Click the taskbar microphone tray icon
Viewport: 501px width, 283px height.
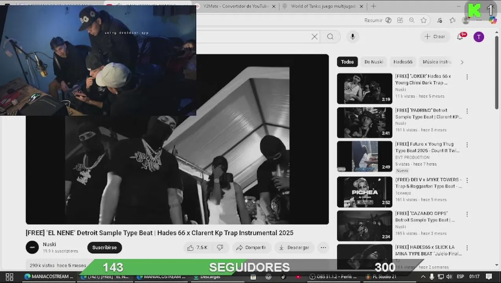tap(432, 277)
